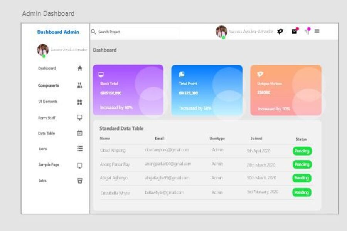
Task: Open the mail icon in top bar
Action: point(295,32)
